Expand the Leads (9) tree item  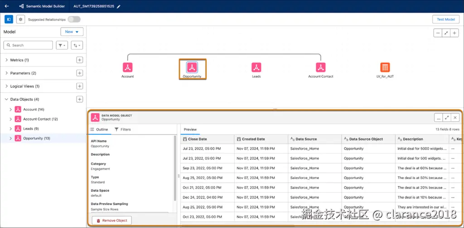pos(11,129)
